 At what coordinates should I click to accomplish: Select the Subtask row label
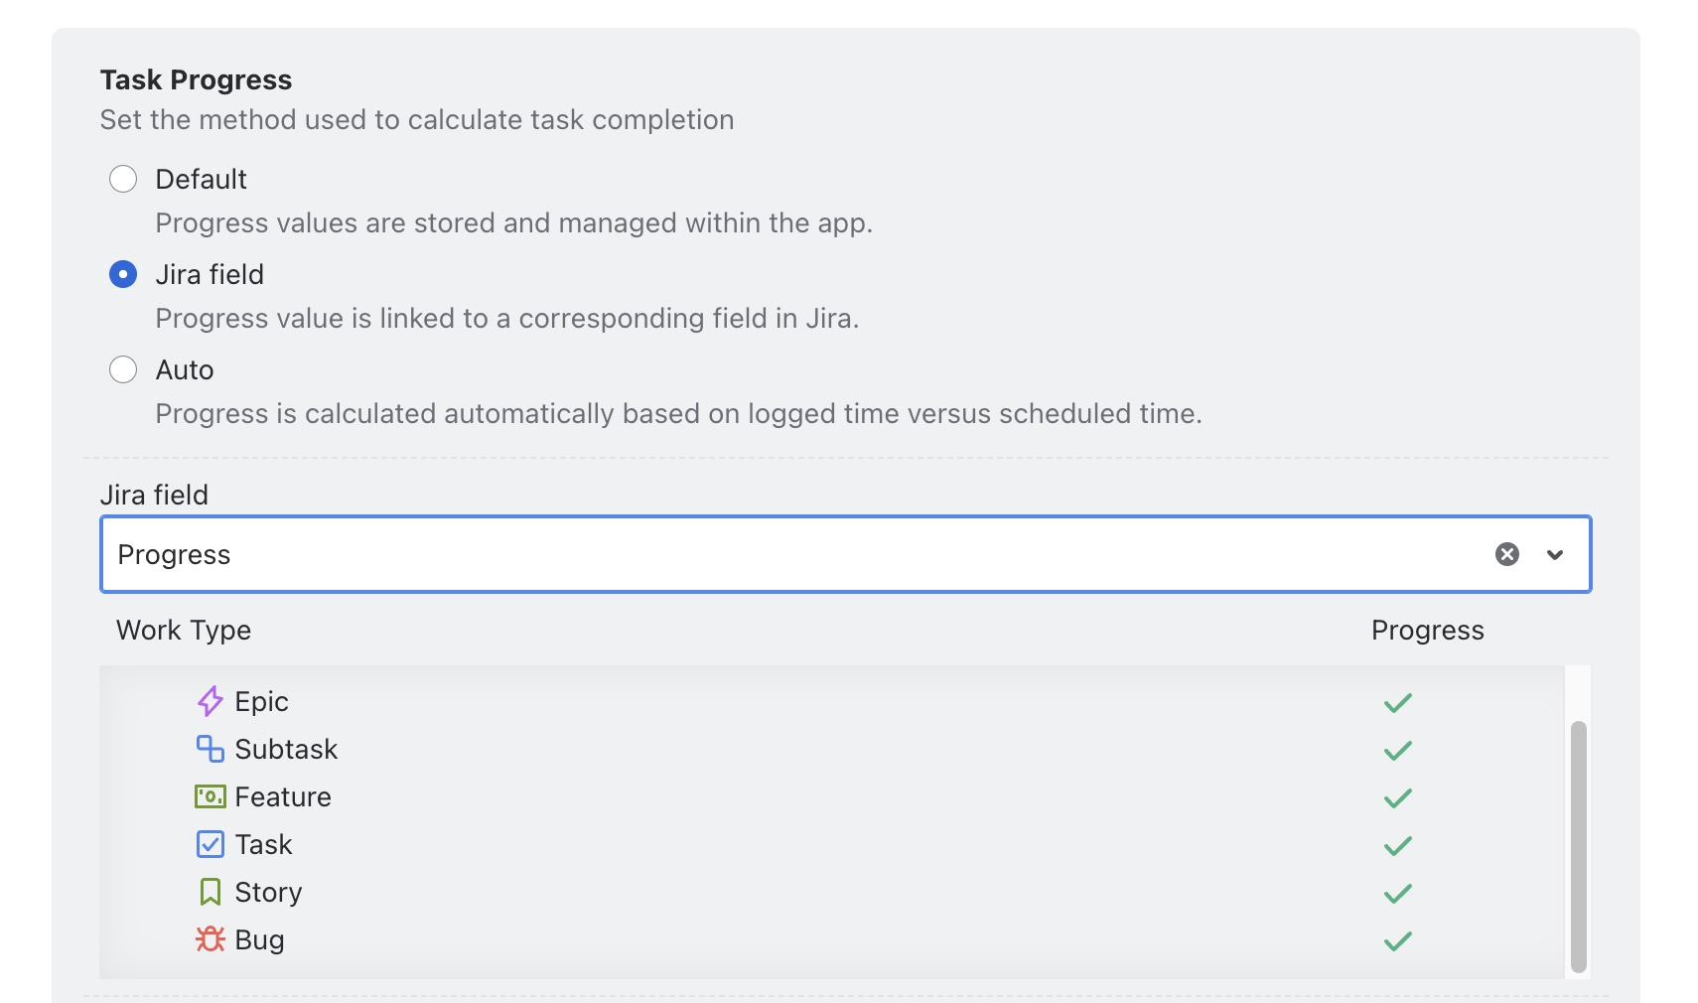[x=286, y=749]
